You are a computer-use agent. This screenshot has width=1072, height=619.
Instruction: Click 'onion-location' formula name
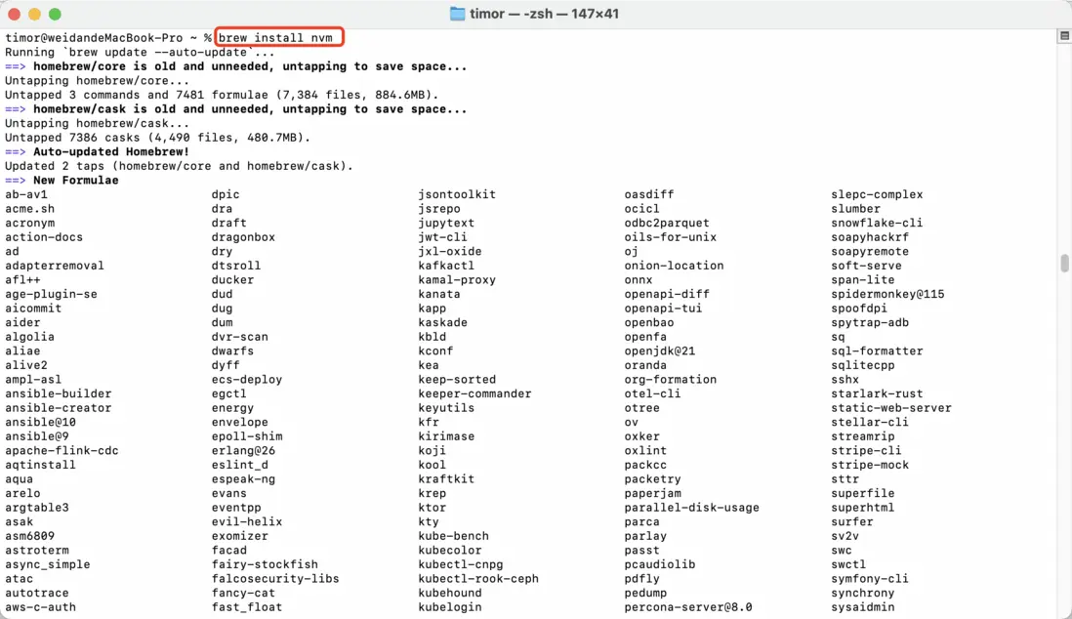(674, 267)
